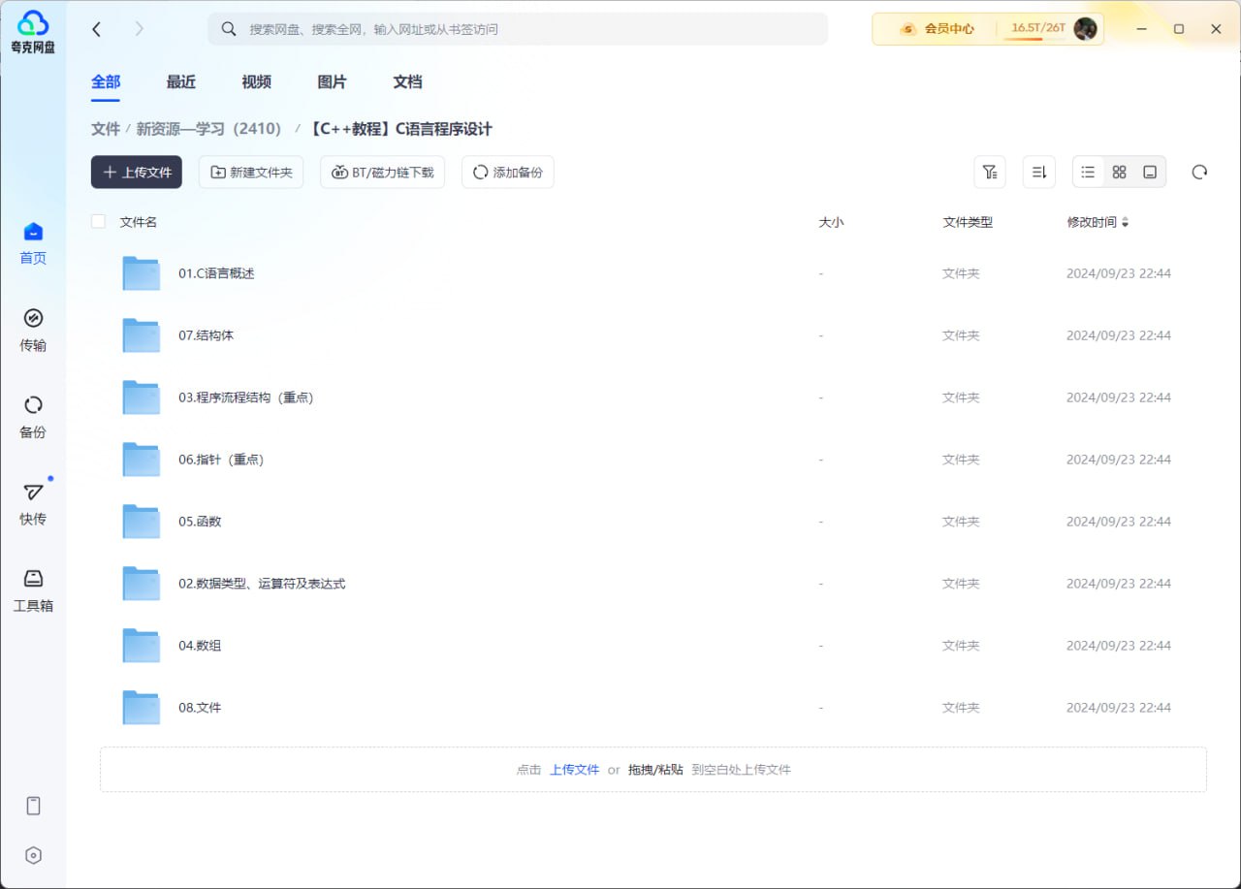Click the BT/磁力链下载 button

click(383, 172)
